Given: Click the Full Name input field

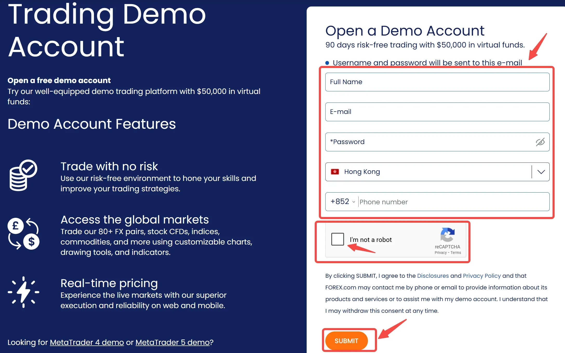Looking at the screenshot, I should pyautogui.click(x=437, y=82).
